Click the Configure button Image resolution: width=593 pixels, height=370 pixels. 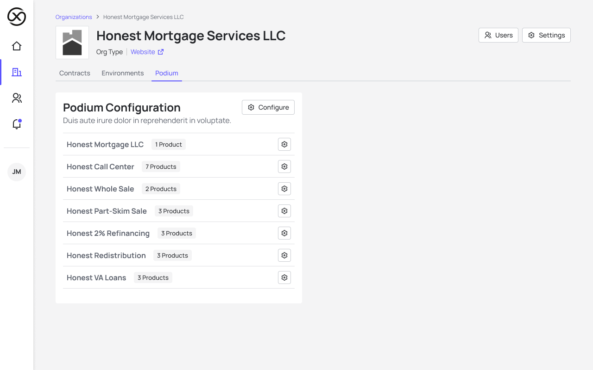click(268, 107)
